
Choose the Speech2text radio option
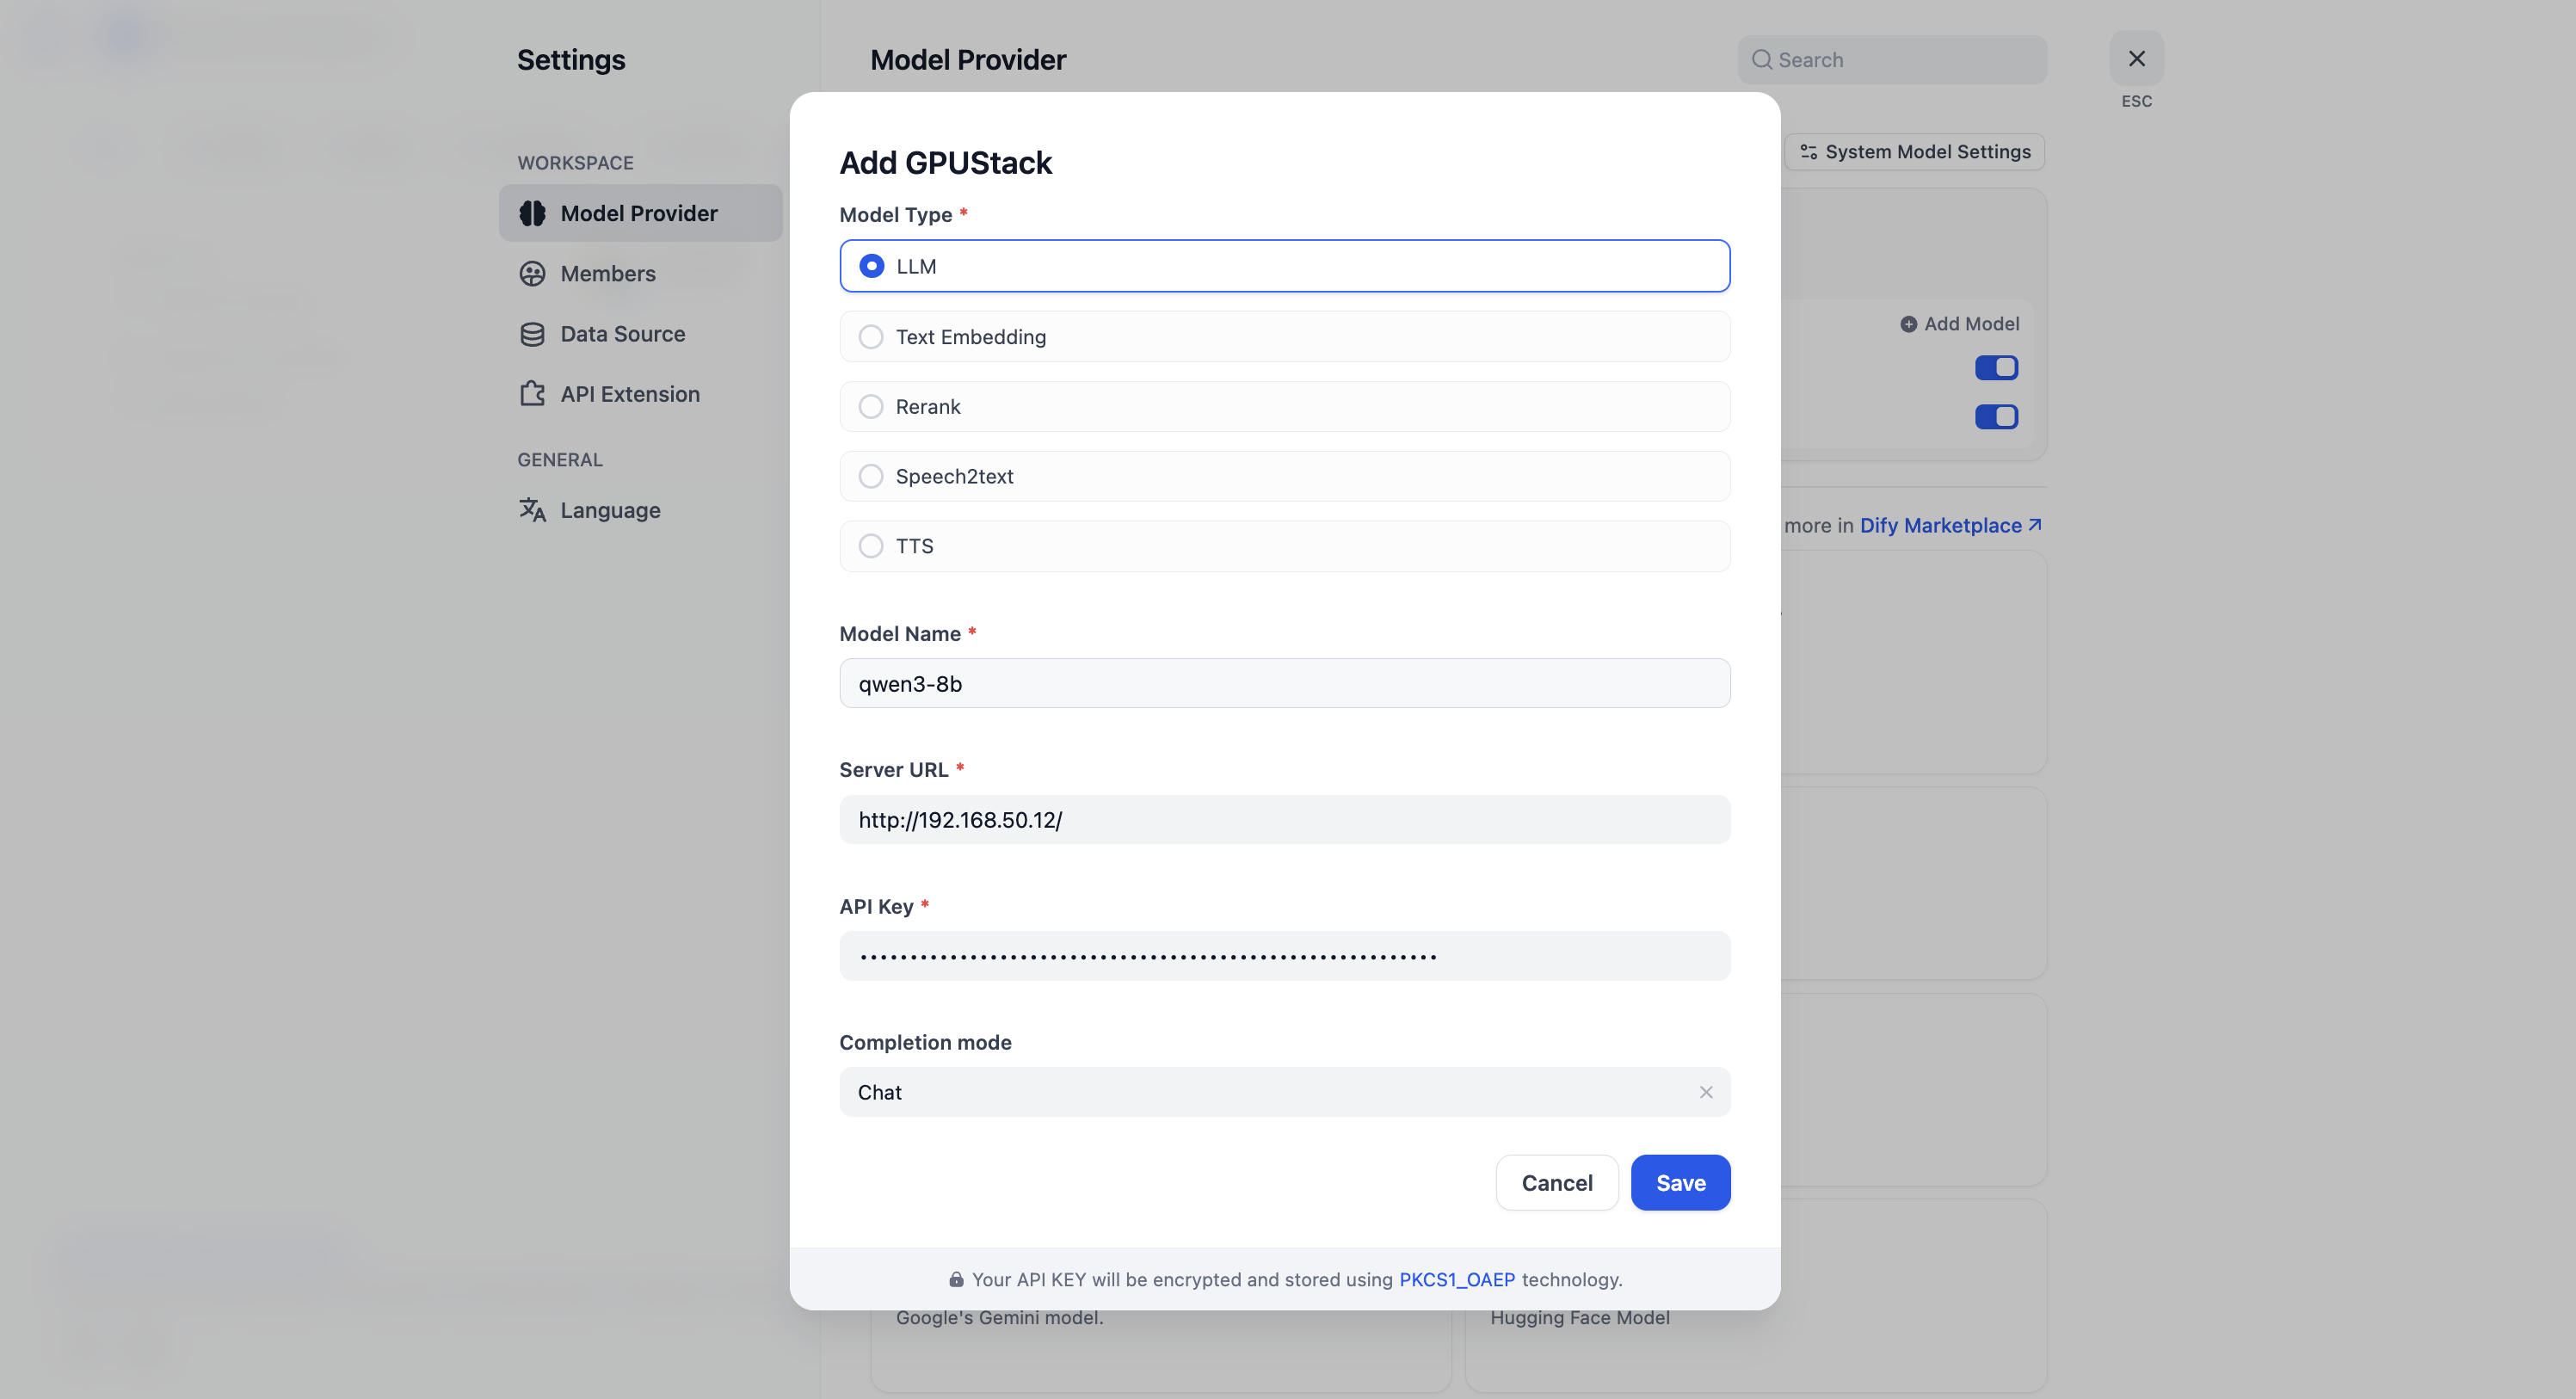[871, 476]
